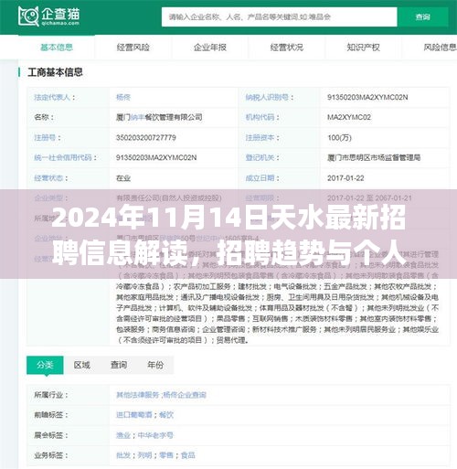457x469 pixels.
Task: Open the 其他法律服务 industry link
Action: pos(138,395)
